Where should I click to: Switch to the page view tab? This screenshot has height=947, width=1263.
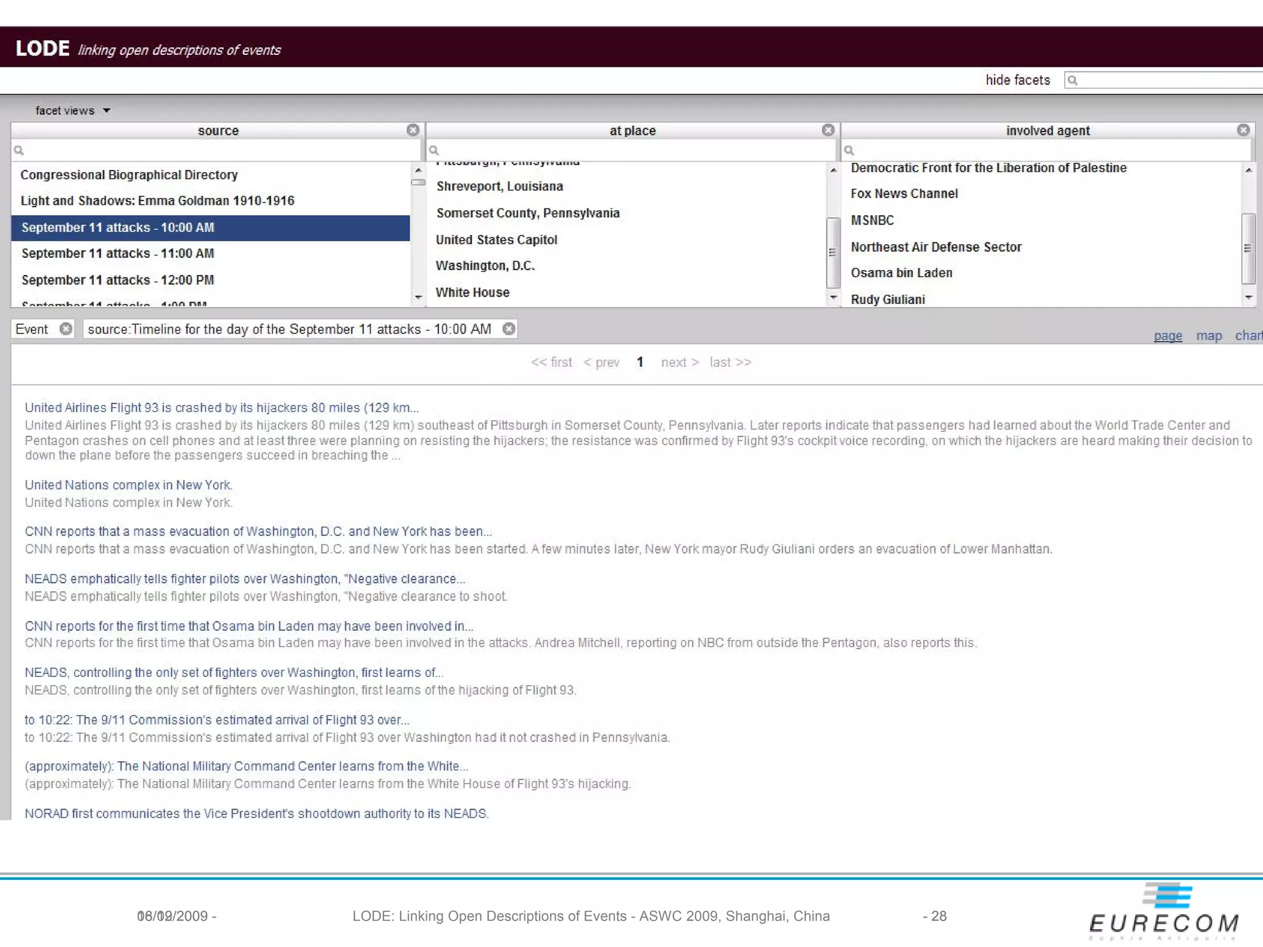click(1167, 336)
